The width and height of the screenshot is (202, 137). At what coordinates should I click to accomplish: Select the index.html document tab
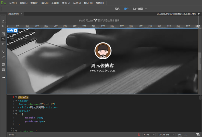click(x=13, y=14)
